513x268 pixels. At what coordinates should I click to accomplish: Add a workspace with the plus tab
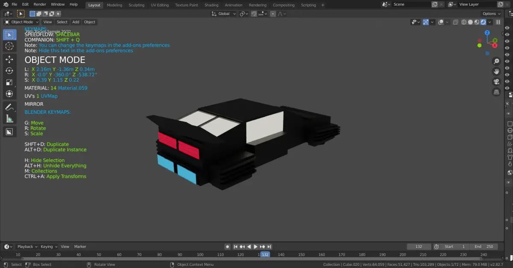(x=322, y=5)
